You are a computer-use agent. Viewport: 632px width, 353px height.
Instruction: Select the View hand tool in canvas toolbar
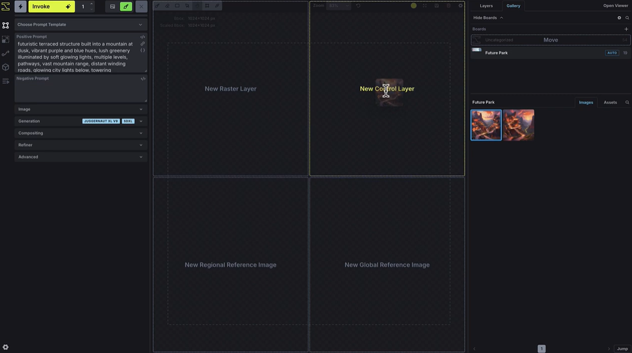click(197, 5)
